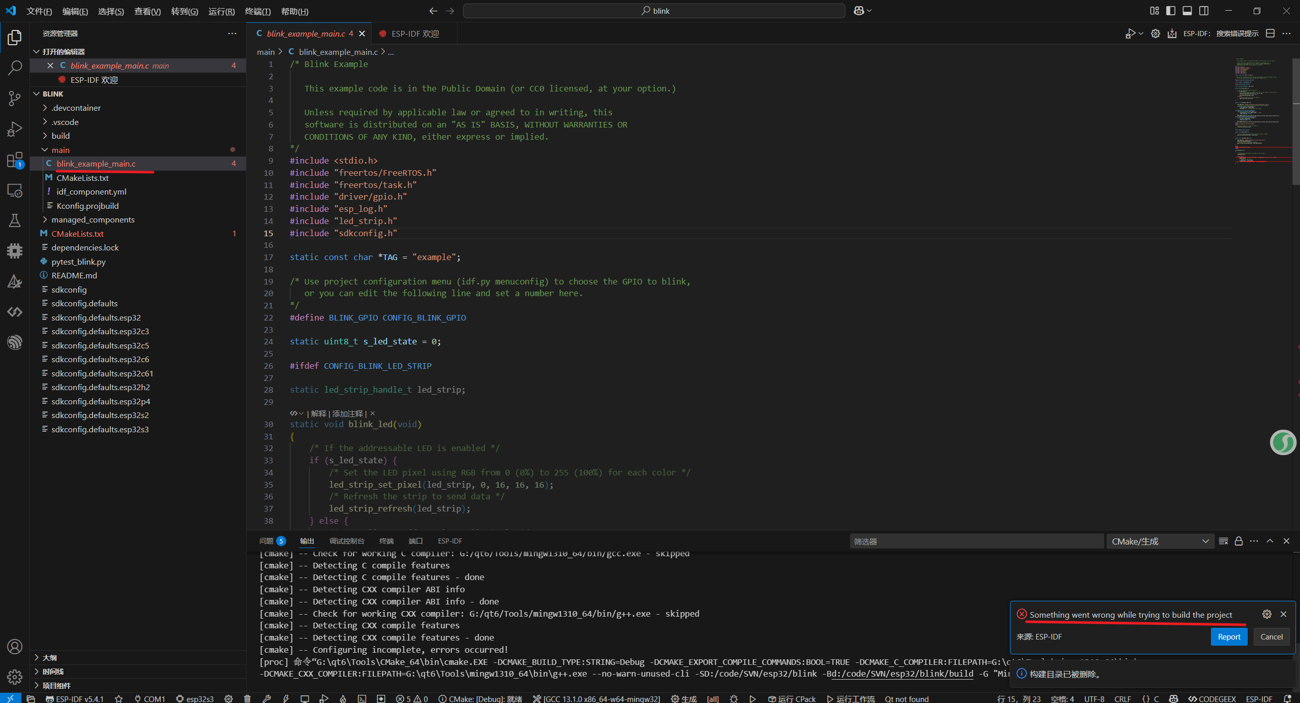Image resolution: width=1300 pixels, height=703 pixels.
Task: Toggle the bottom panel layout icon
Action: [x=1187, y=11]
